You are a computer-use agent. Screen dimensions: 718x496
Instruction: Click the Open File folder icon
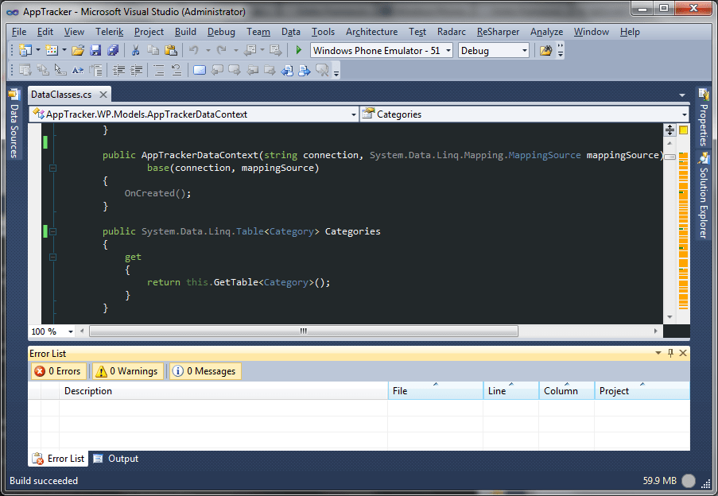tap(78, 50)
